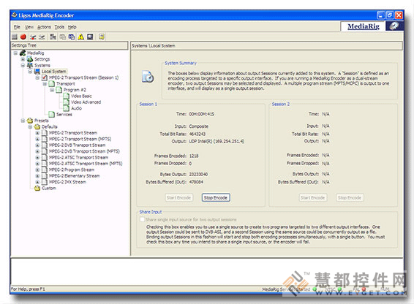Click the green page icon beside Video Advanced

coord(67,102)
